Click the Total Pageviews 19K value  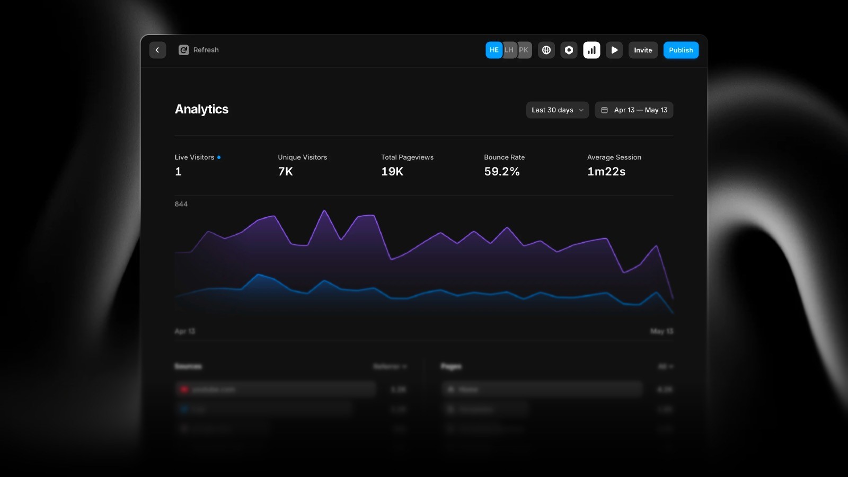392,171
